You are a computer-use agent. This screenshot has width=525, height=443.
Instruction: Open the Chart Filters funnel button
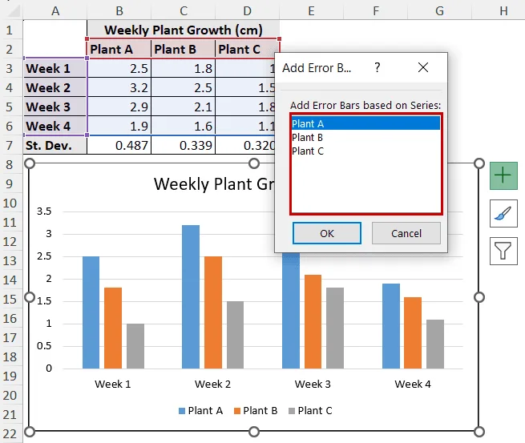click(x=503, y=251)
